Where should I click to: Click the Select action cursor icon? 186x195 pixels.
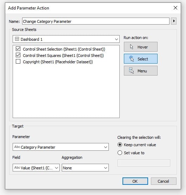pyautogui.click(x=131, y=59)
